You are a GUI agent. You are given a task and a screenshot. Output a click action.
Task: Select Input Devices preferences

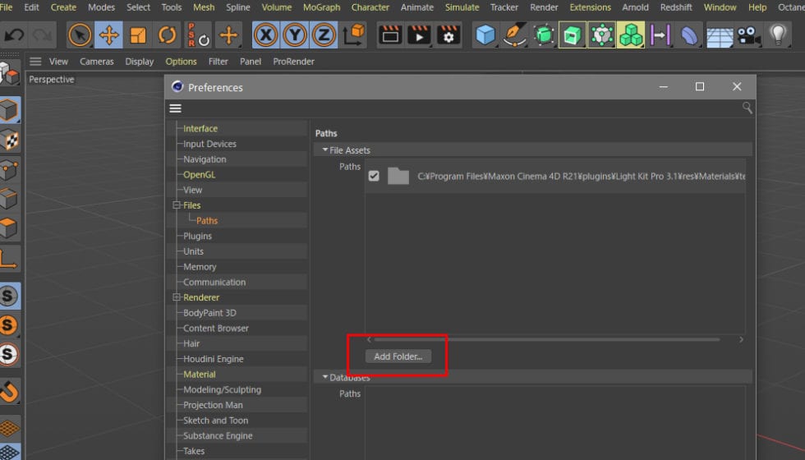[x=210, y=144]
